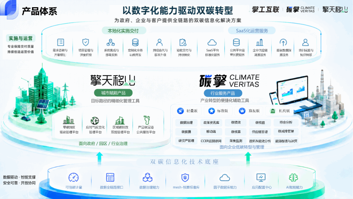Click the 应用配置中心 monitor icon
This screenshot has height=199, width=353.
(261, 178)
